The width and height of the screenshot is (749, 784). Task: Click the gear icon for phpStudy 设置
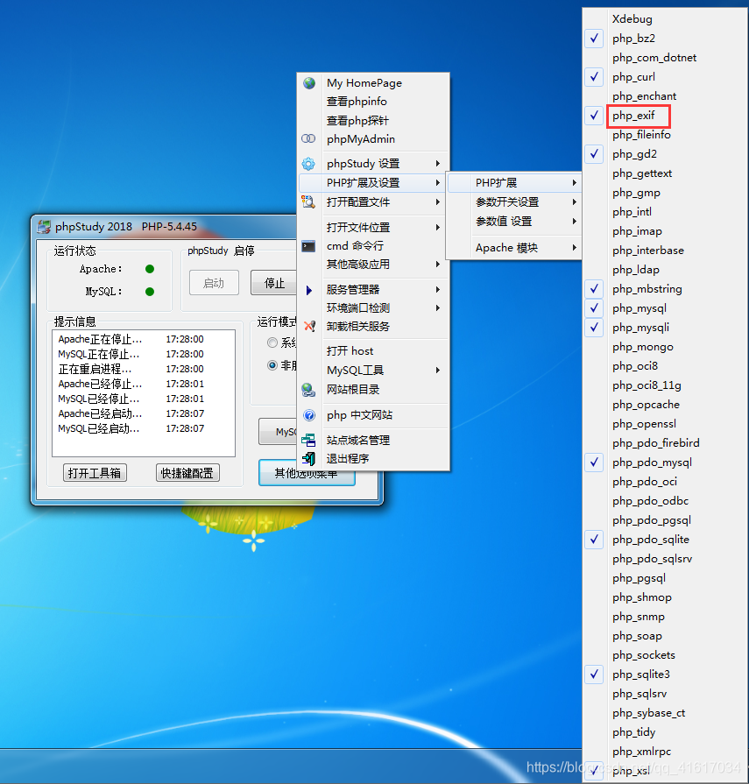[x=308, y=164]
